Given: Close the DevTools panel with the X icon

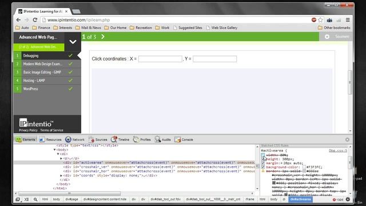Looking at the screenshot, I should [347, 140].
